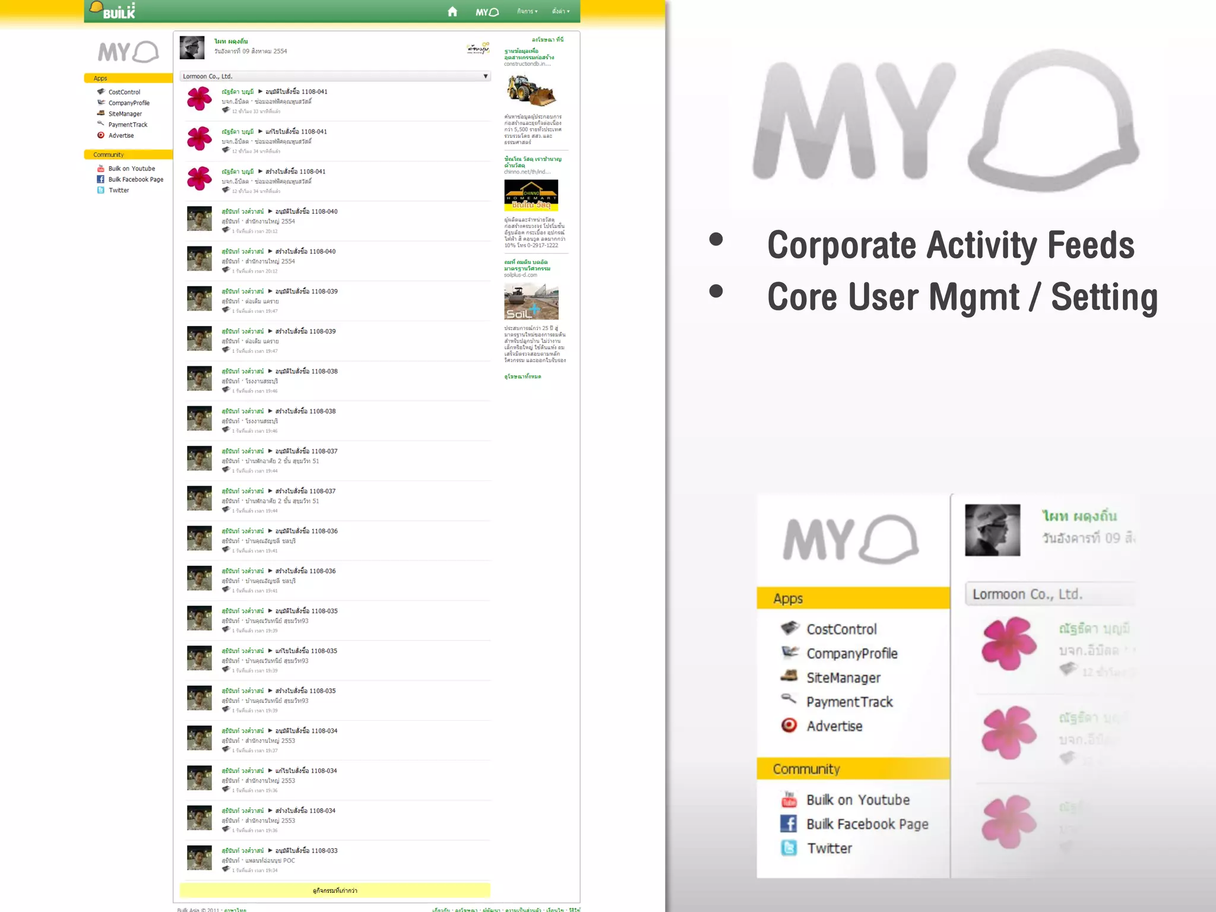Open the profile photo at the top of the page feed
1216x912 pixels.
pyautogui.click(x=192, y=47)
